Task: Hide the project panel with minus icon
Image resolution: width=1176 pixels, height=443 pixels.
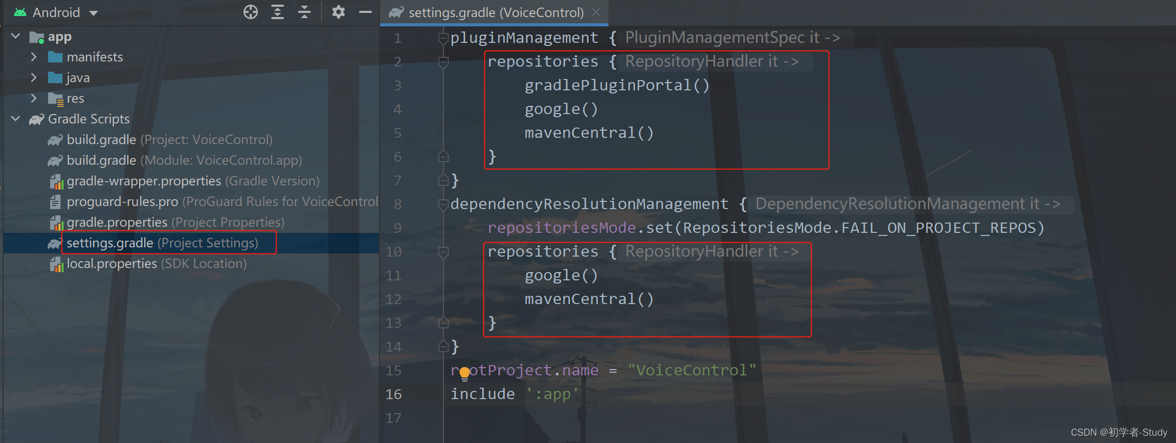Action: click(x=365, y=12)
